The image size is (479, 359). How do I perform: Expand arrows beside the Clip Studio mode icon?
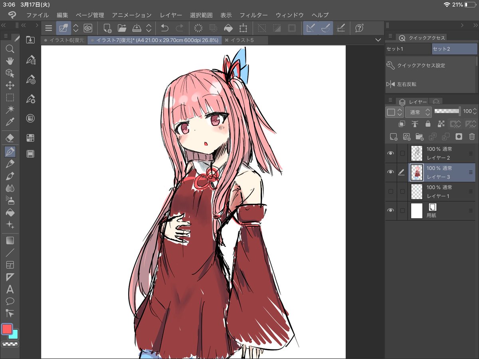coord(75,28)
